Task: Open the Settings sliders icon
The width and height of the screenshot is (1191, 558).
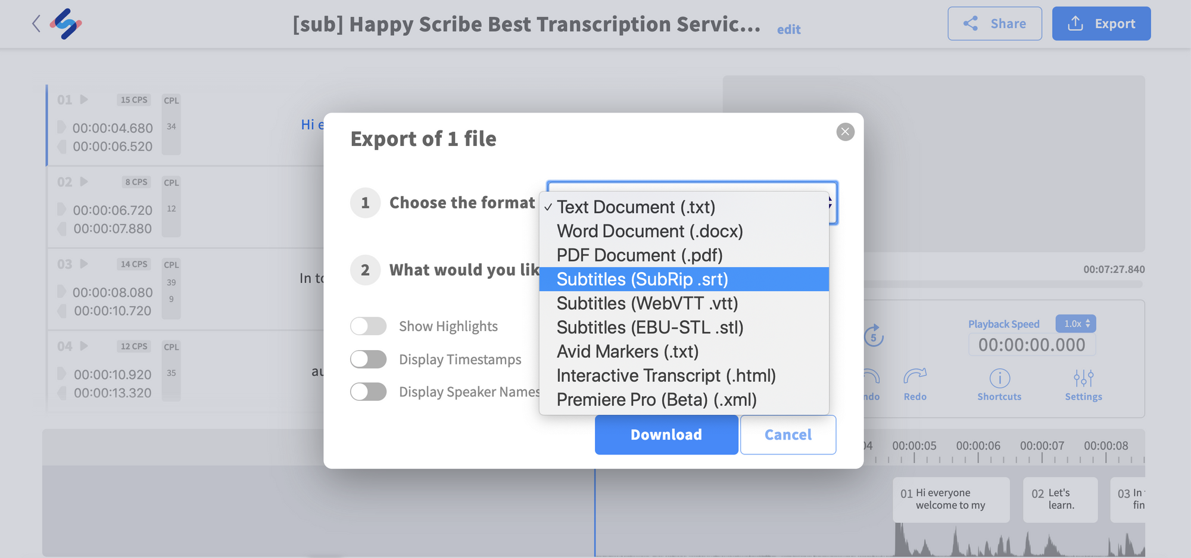Action: pos(1083,378)
